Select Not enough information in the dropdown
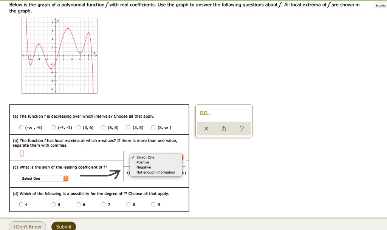 156,172
